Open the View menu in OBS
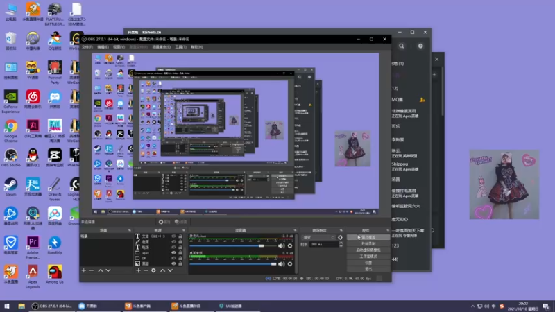Screen dimensions: 555x312 click(119, 47)
